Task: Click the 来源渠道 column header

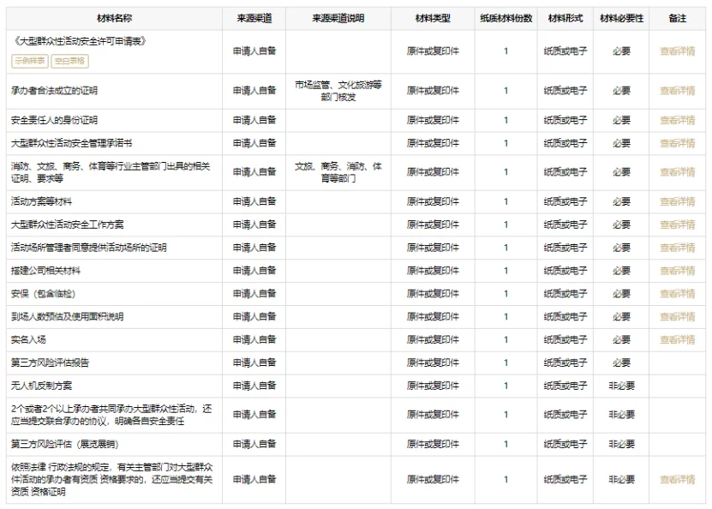Action: point(255,17)
